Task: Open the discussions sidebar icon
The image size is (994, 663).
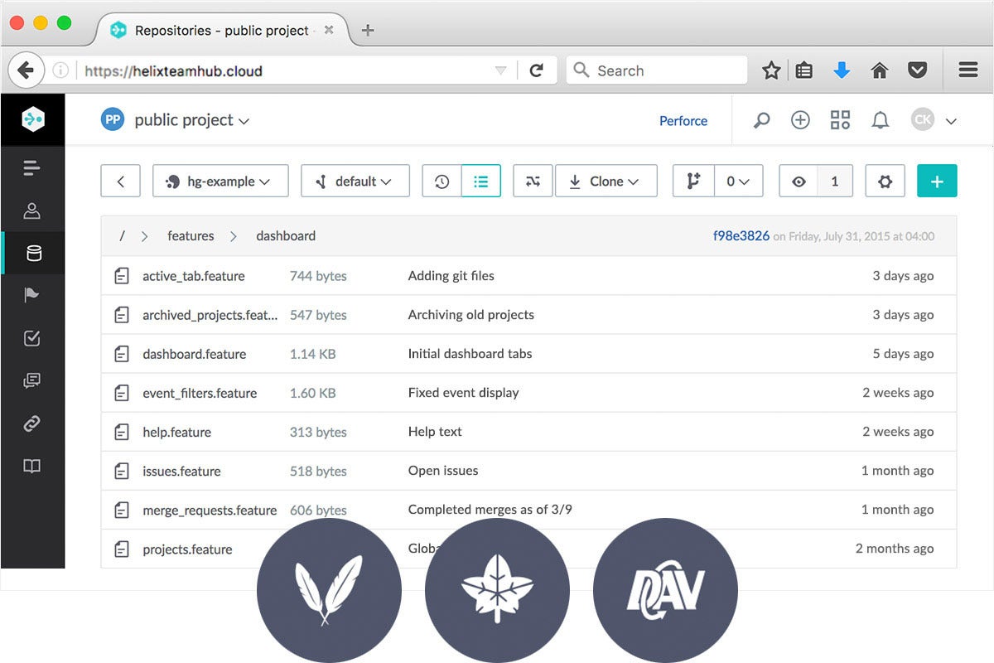Action: click(32, 380)
